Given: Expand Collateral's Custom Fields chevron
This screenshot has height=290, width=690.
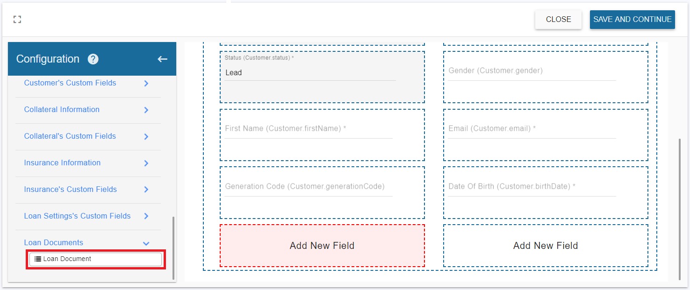Looking at the screenshot, I should [146, 137].
